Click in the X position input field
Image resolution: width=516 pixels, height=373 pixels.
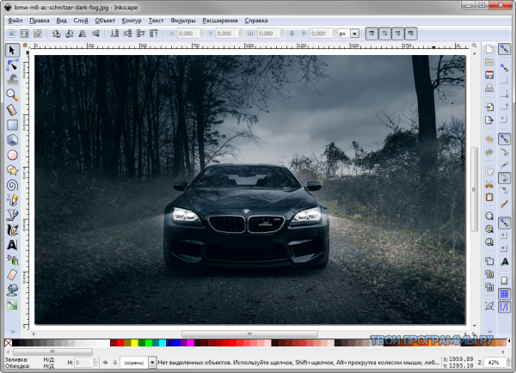point(188,34)
